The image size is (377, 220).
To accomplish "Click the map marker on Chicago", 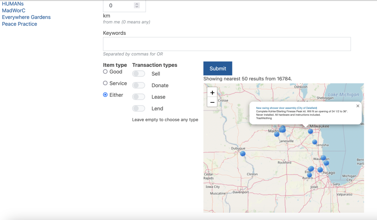I will point(320,170).
